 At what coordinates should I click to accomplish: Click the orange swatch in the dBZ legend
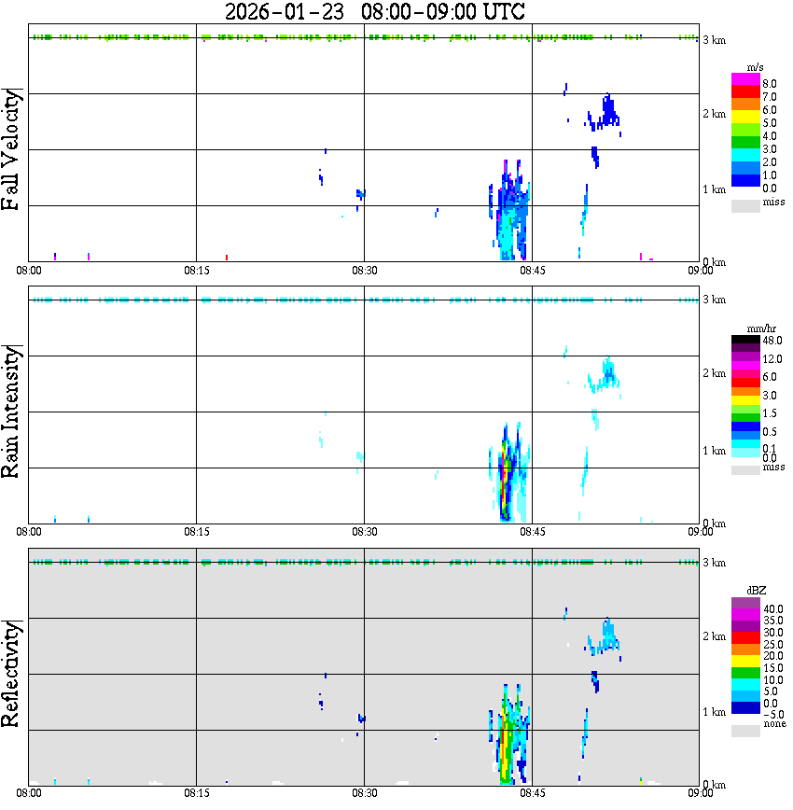(745, 649)
